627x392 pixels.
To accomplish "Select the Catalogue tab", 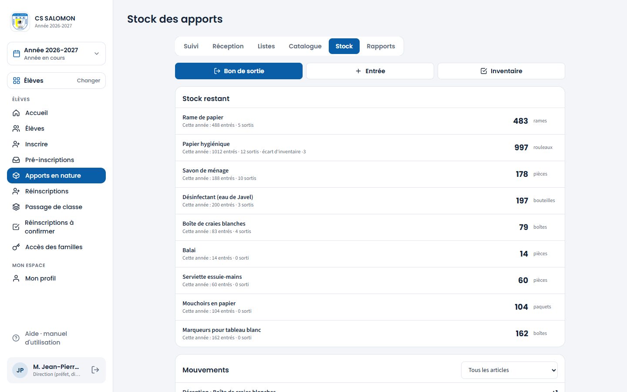I will pos(305,46).
